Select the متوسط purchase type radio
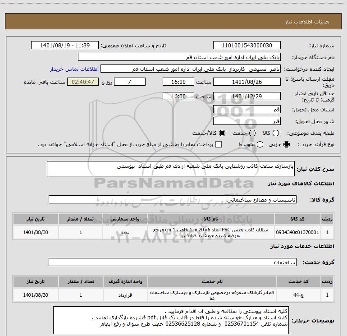Viewport: 347px width, 336px height. (260, 144)
